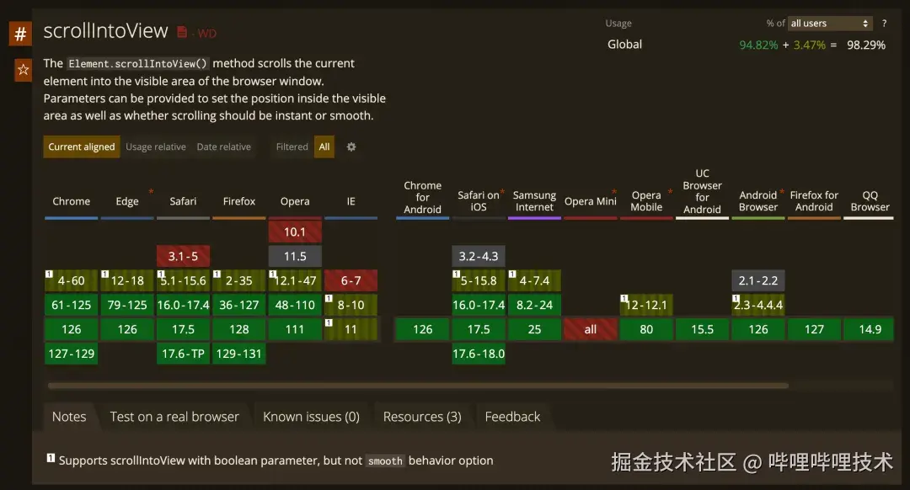
Task: Click Chrome for Android column header
Action: point(422,197)
